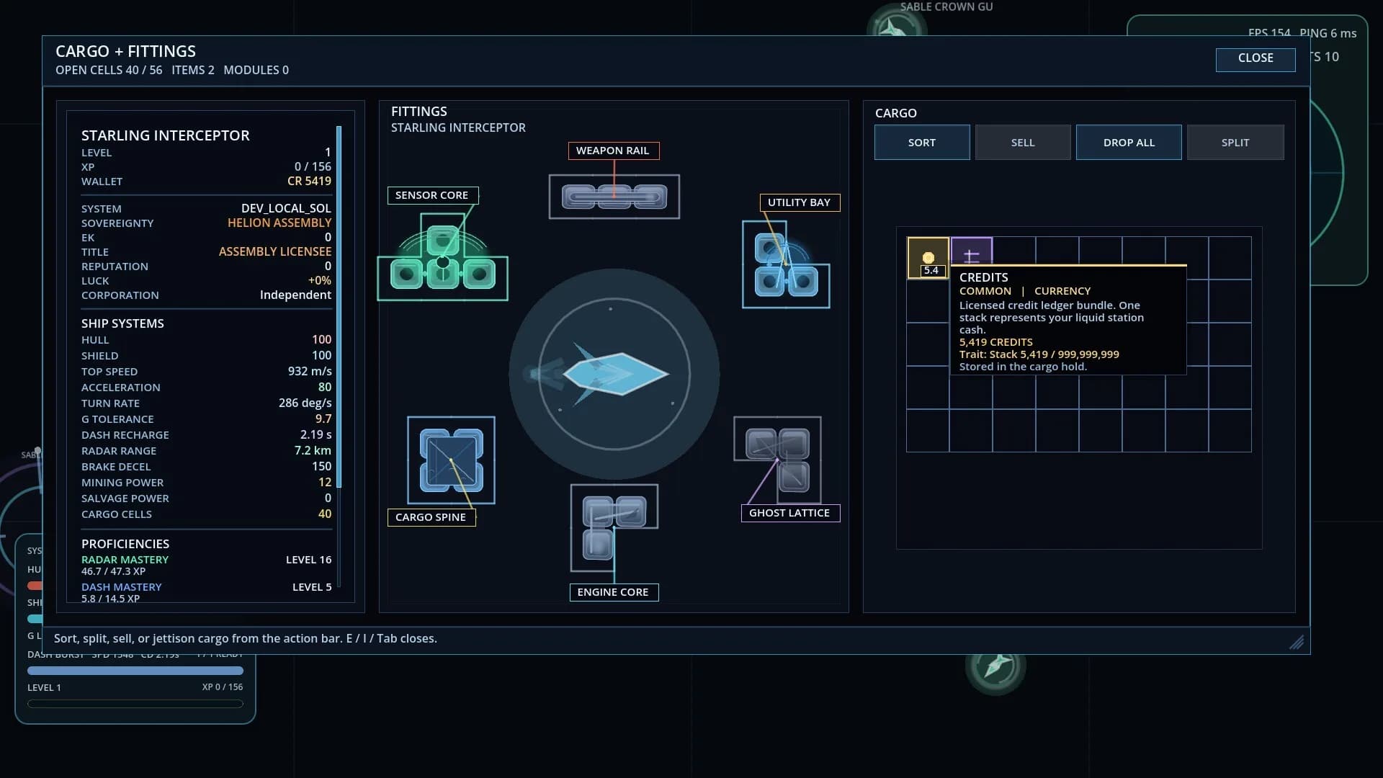Select the purple module item in cargo

pyautogui.click(x=972, y=251)
